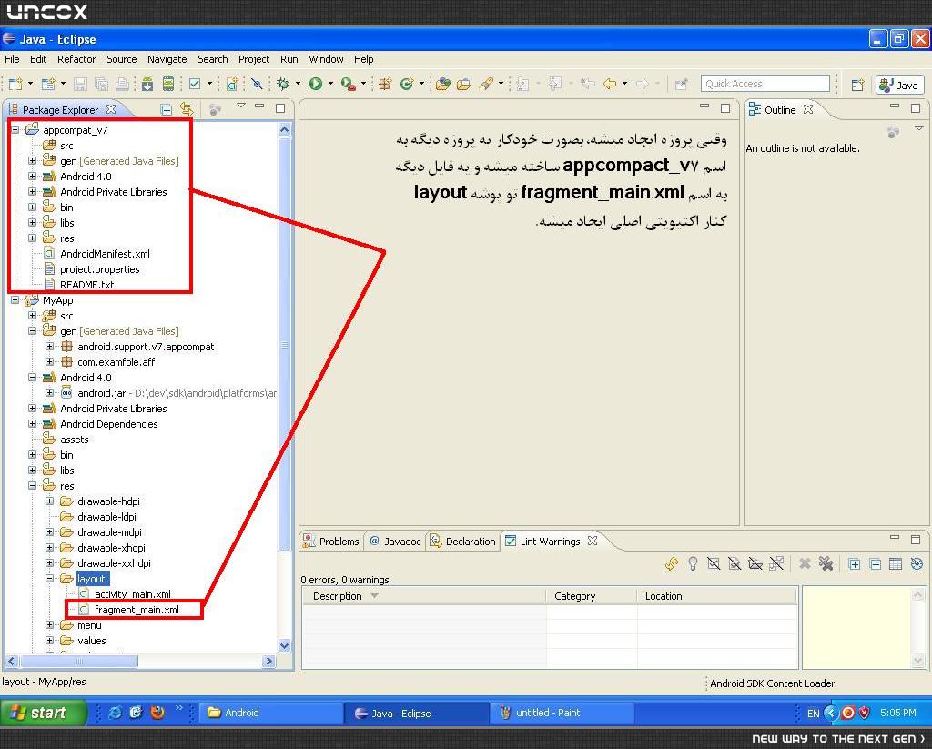Select activity_main.xml in layout folder
The height and width of the screenshot is (749, 932).
pyautogui.click(x=132, y=594)
